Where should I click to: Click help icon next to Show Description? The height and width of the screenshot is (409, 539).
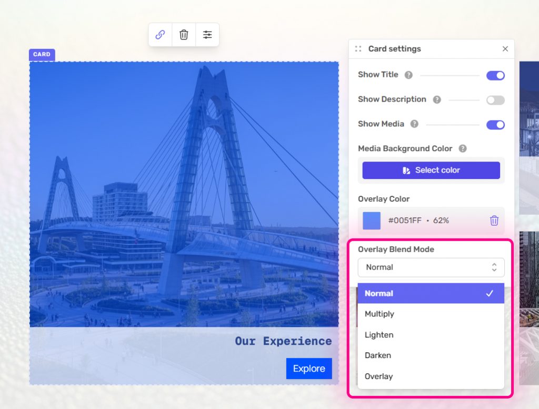point(436,99)
